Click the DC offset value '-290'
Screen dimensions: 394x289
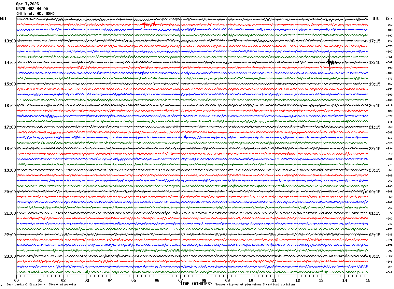[389, 251]
